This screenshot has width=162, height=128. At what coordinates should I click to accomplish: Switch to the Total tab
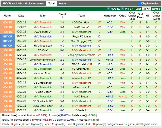pyautogui.click(x=51, y=4)
